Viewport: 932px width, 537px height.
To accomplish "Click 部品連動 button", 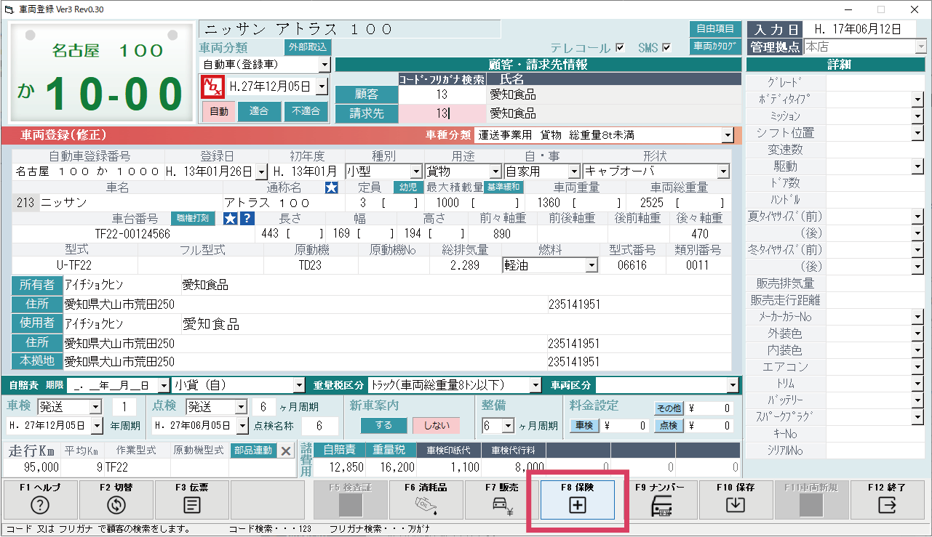I will click(253, 451).
